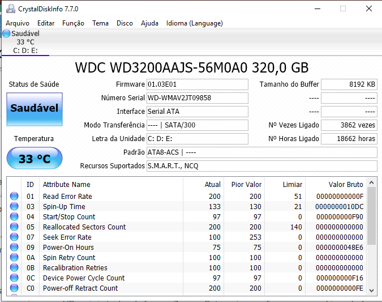The height and width of the screenshot is (302, 382).
Task: Open the Editar menu
Action: point(46,23)
